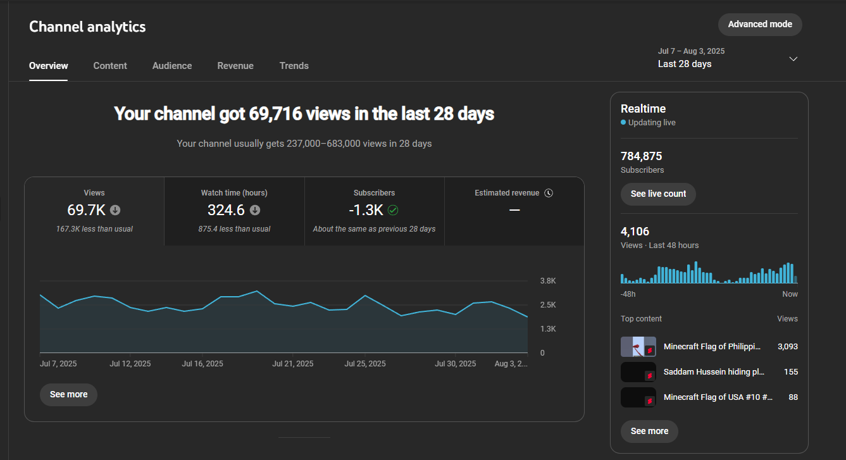Click the down-arrow icon beside 69.7K views
This screenshot has height=460, width=846.
pyautogui.click(x=115, y=210)
